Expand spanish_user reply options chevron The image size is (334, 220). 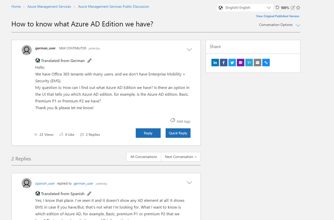coord(189,183)
